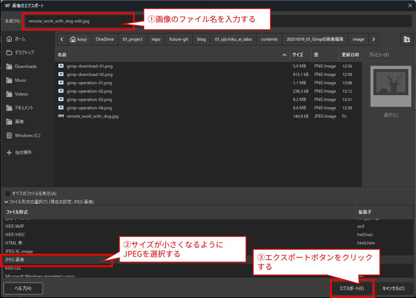Open the ホーム home shortcut in sidebar
This screenshot has height=298, width=416.
(x=20, y=39)
